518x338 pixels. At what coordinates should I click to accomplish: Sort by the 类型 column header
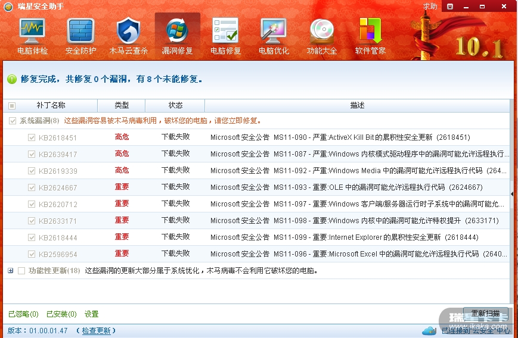[x=122, y=105]
